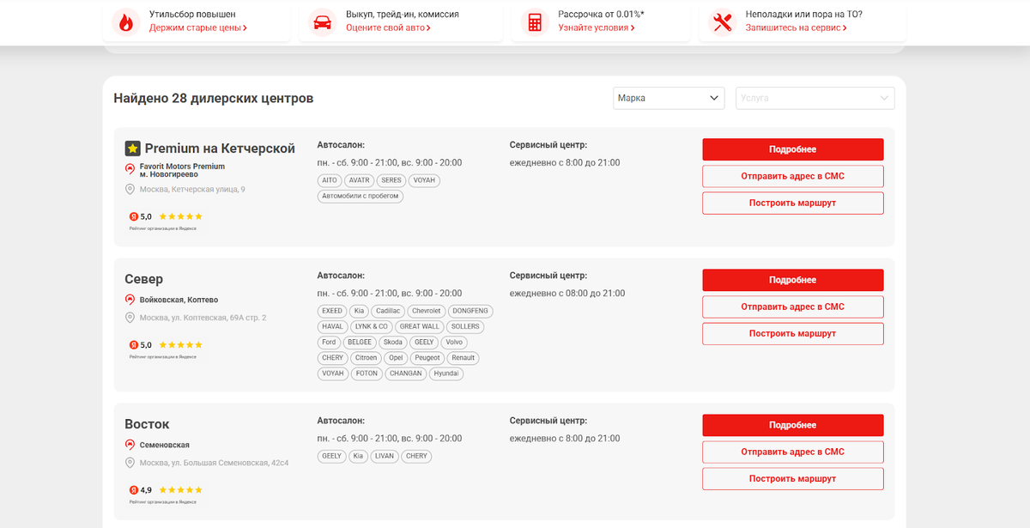Click the metro icon beside Войковская, Коптево

[x=130, y=300]
